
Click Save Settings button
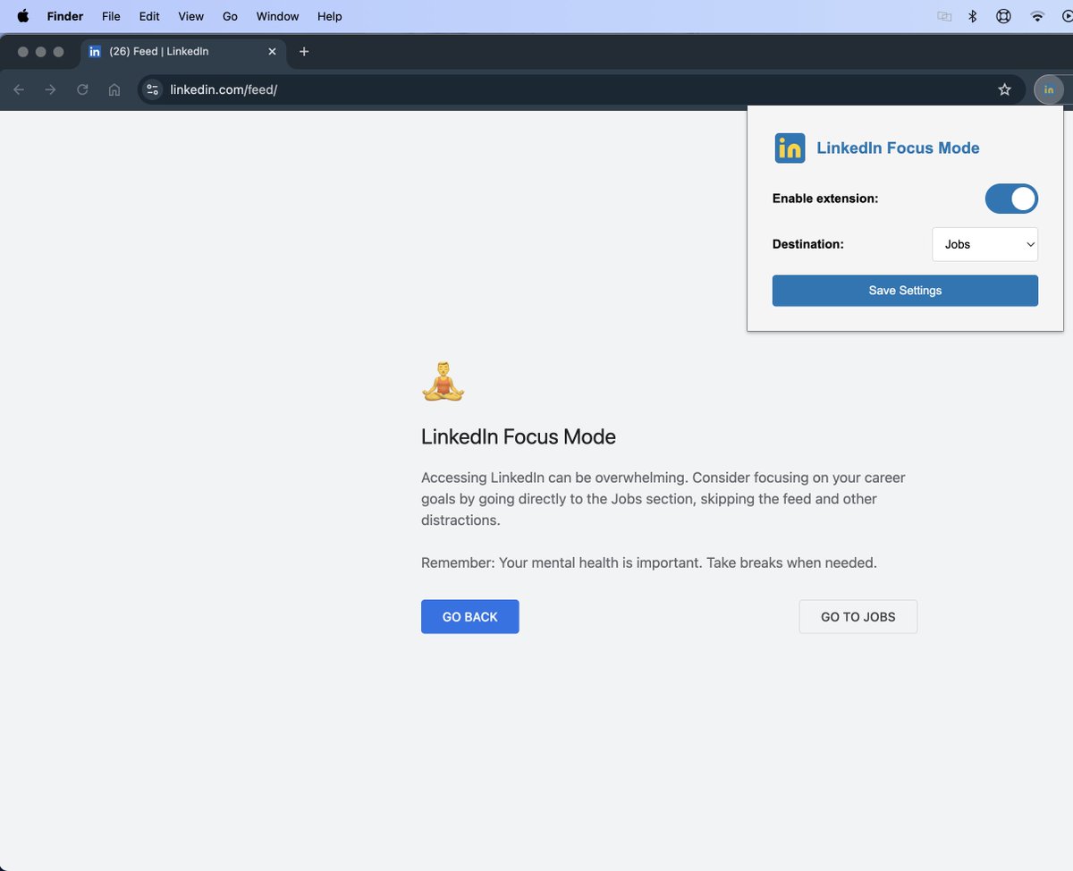tap(905, 291)
